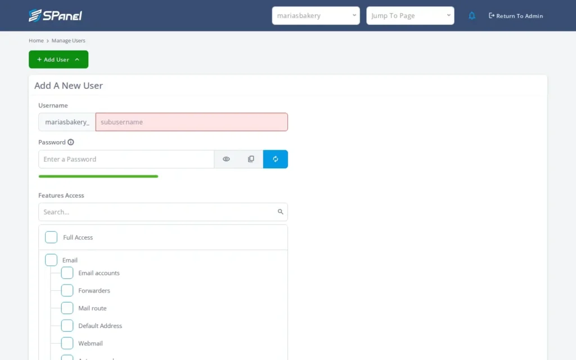The height and width of the screenshot is (360, 576).
Task: Click the mariasbakery_ username prefix
Action: [x=67, y=122]
